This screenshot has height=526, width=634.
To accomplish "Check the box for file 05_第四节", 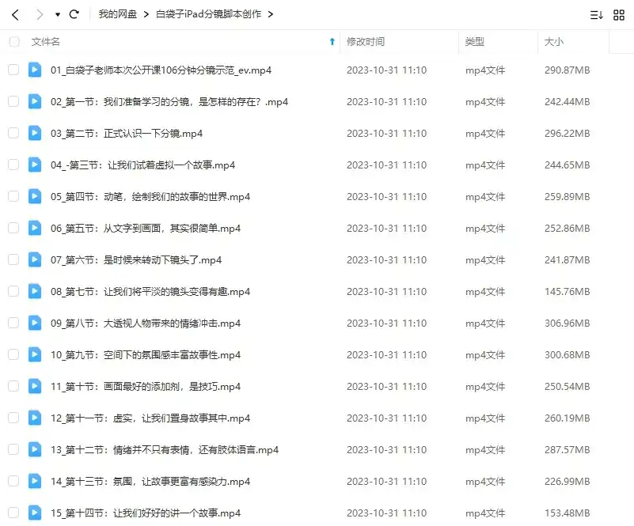I will [13, 196].
